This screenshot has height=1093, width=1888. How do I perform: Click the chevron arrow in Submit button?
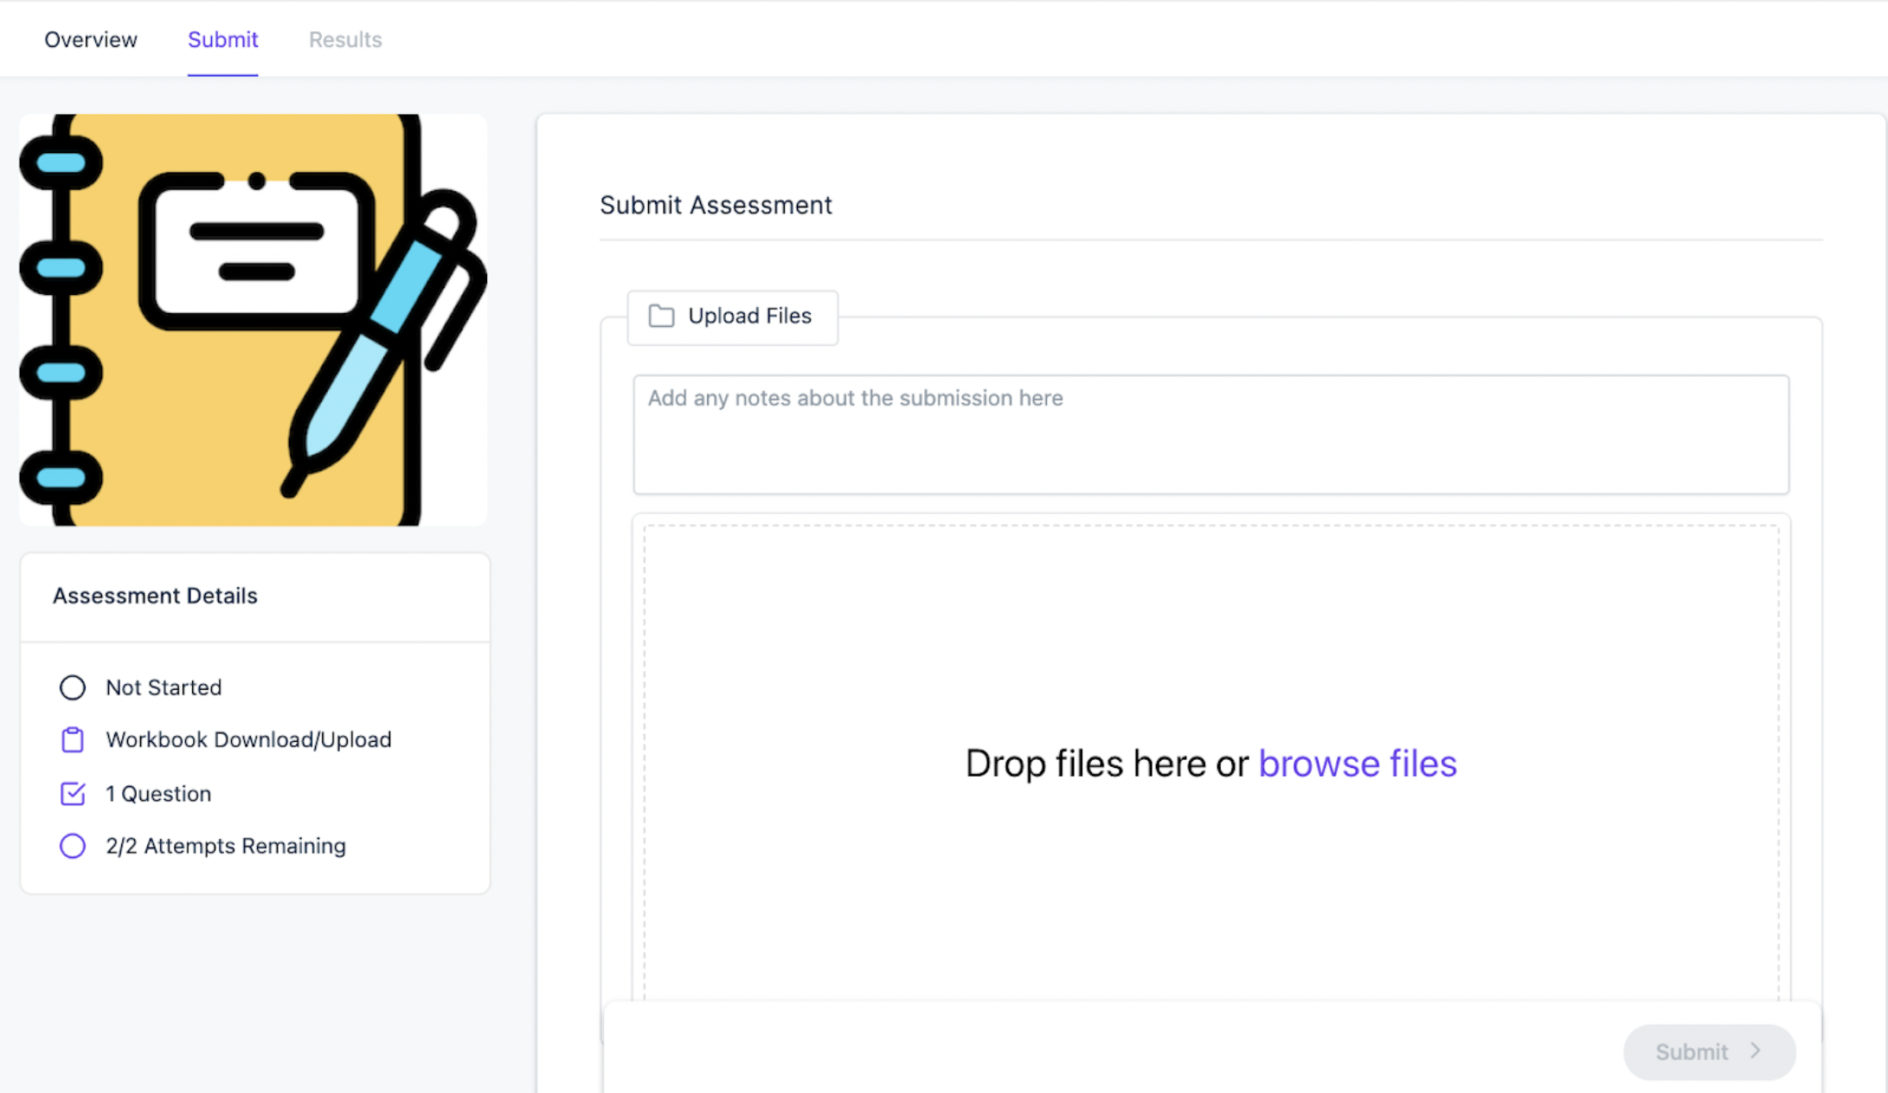(x=1756, y=1051)
